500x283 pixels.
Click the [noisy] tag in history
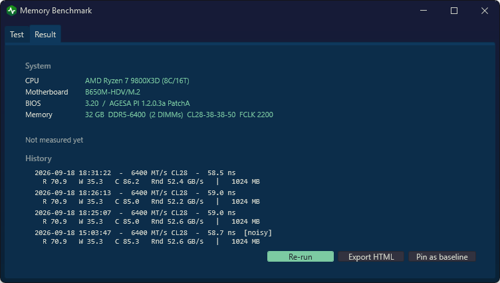click(258, 232)
